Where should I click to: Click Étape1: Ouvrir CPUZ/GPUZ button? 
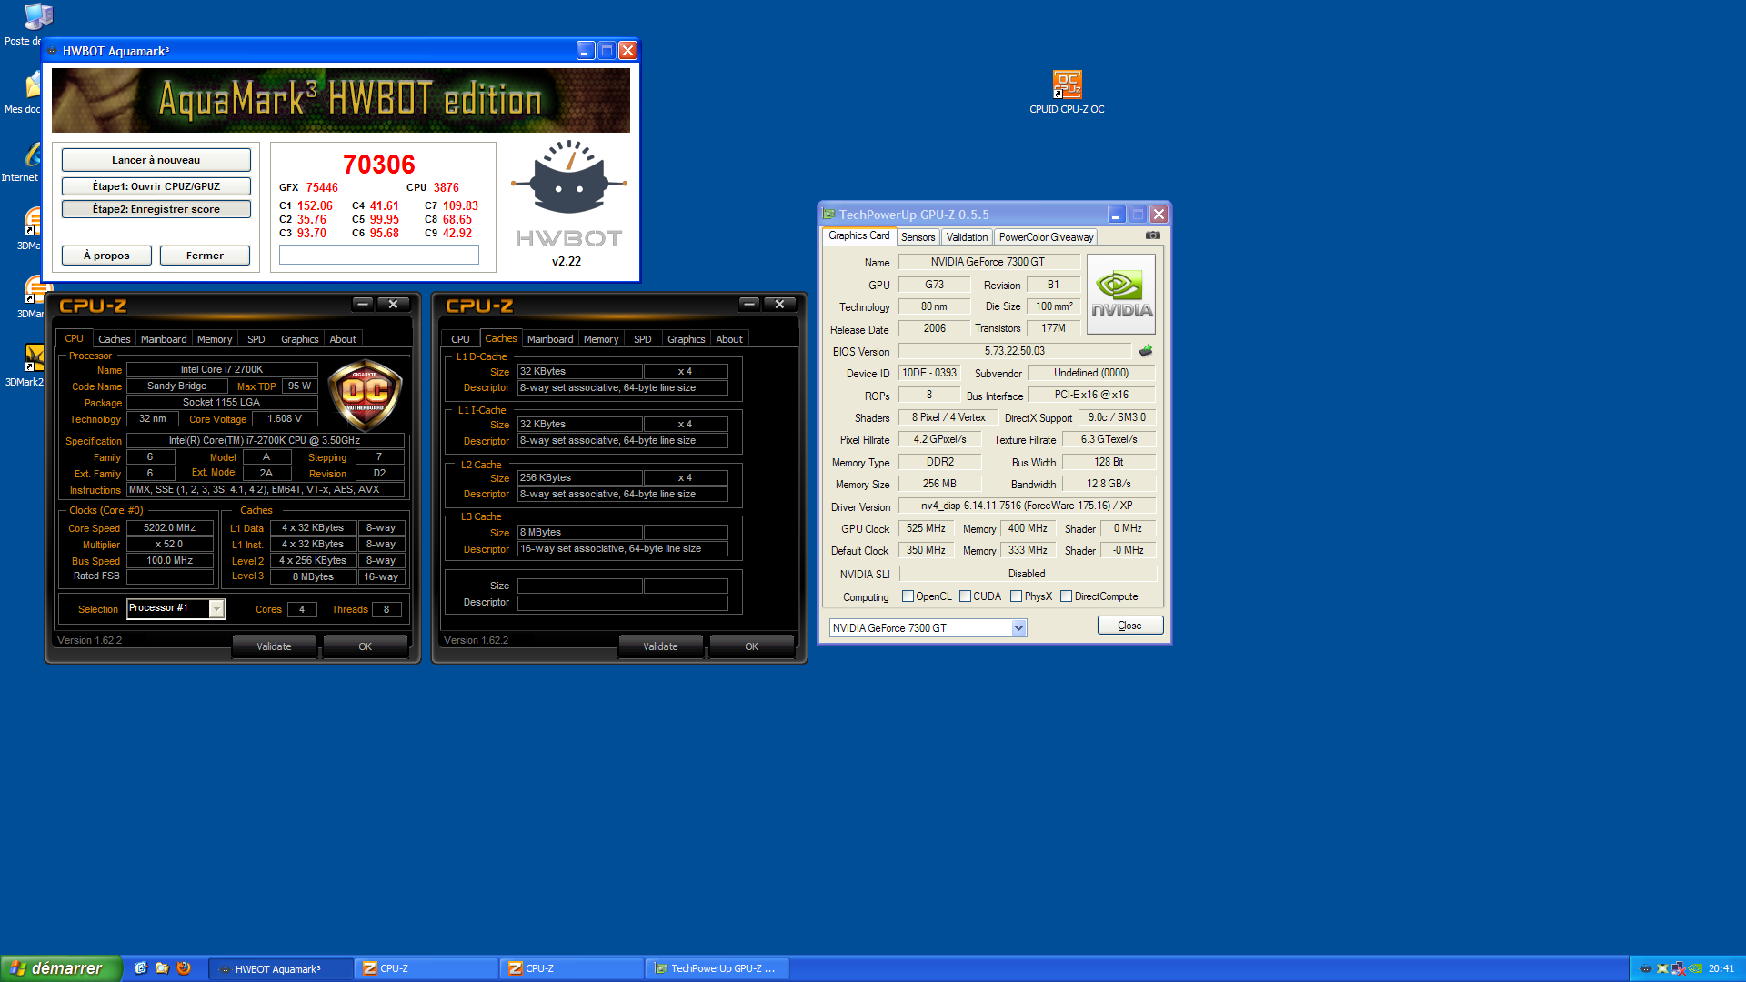click(156, 186)
